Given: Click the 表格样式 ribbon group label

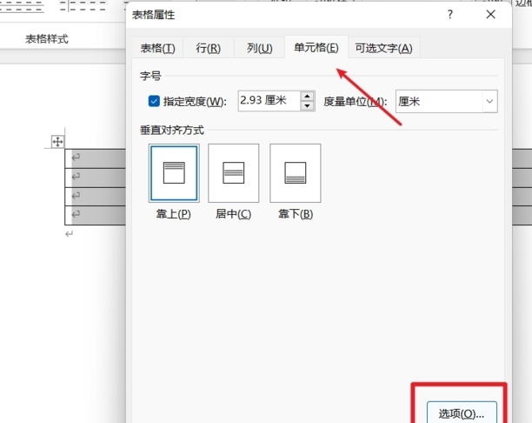Looking at the screenshot, I should click(46, 38).
